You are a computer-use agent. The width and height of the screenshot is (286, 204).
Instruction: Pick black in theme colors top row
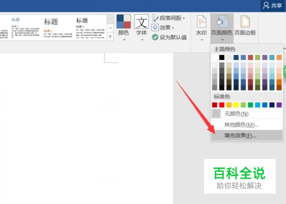coord(222,58)
